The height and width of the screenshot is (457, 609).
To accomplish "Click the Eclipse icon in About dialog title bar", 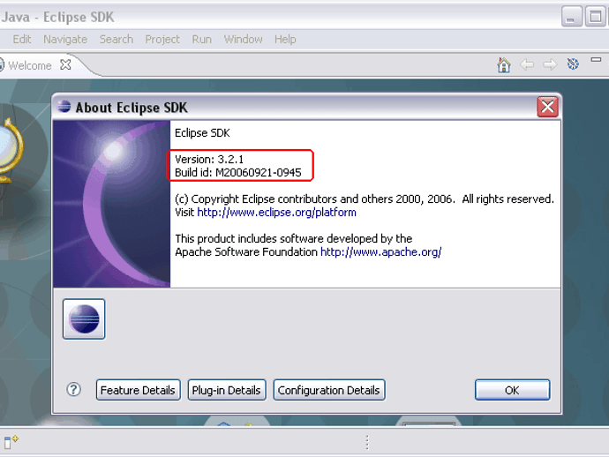I will pos(64,107).
